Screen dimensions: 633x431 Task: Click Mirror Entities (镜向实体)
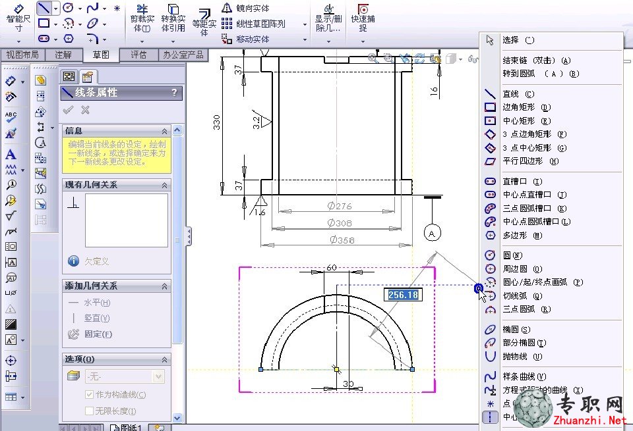click(245, 8)
